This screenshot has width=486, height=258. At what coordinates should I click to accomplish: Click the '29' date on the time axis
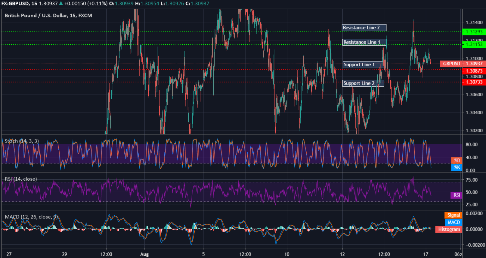pyautogui.click(x=64, y=254)
